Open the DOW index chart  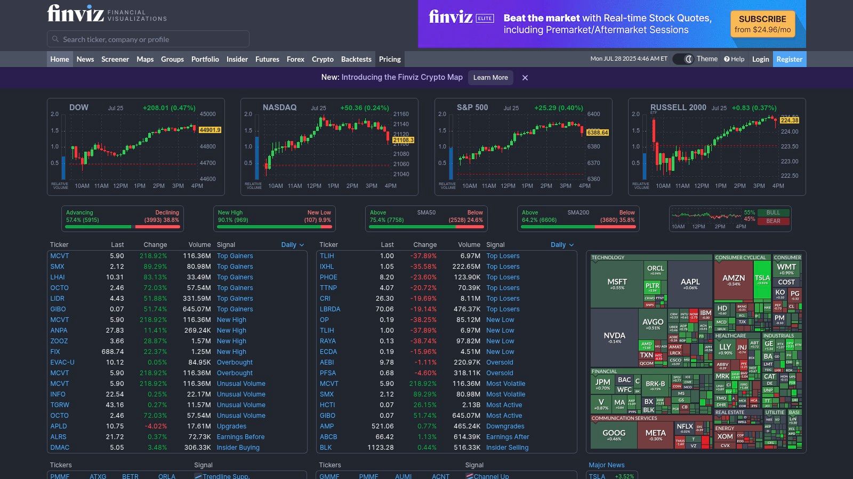(136, 147)
